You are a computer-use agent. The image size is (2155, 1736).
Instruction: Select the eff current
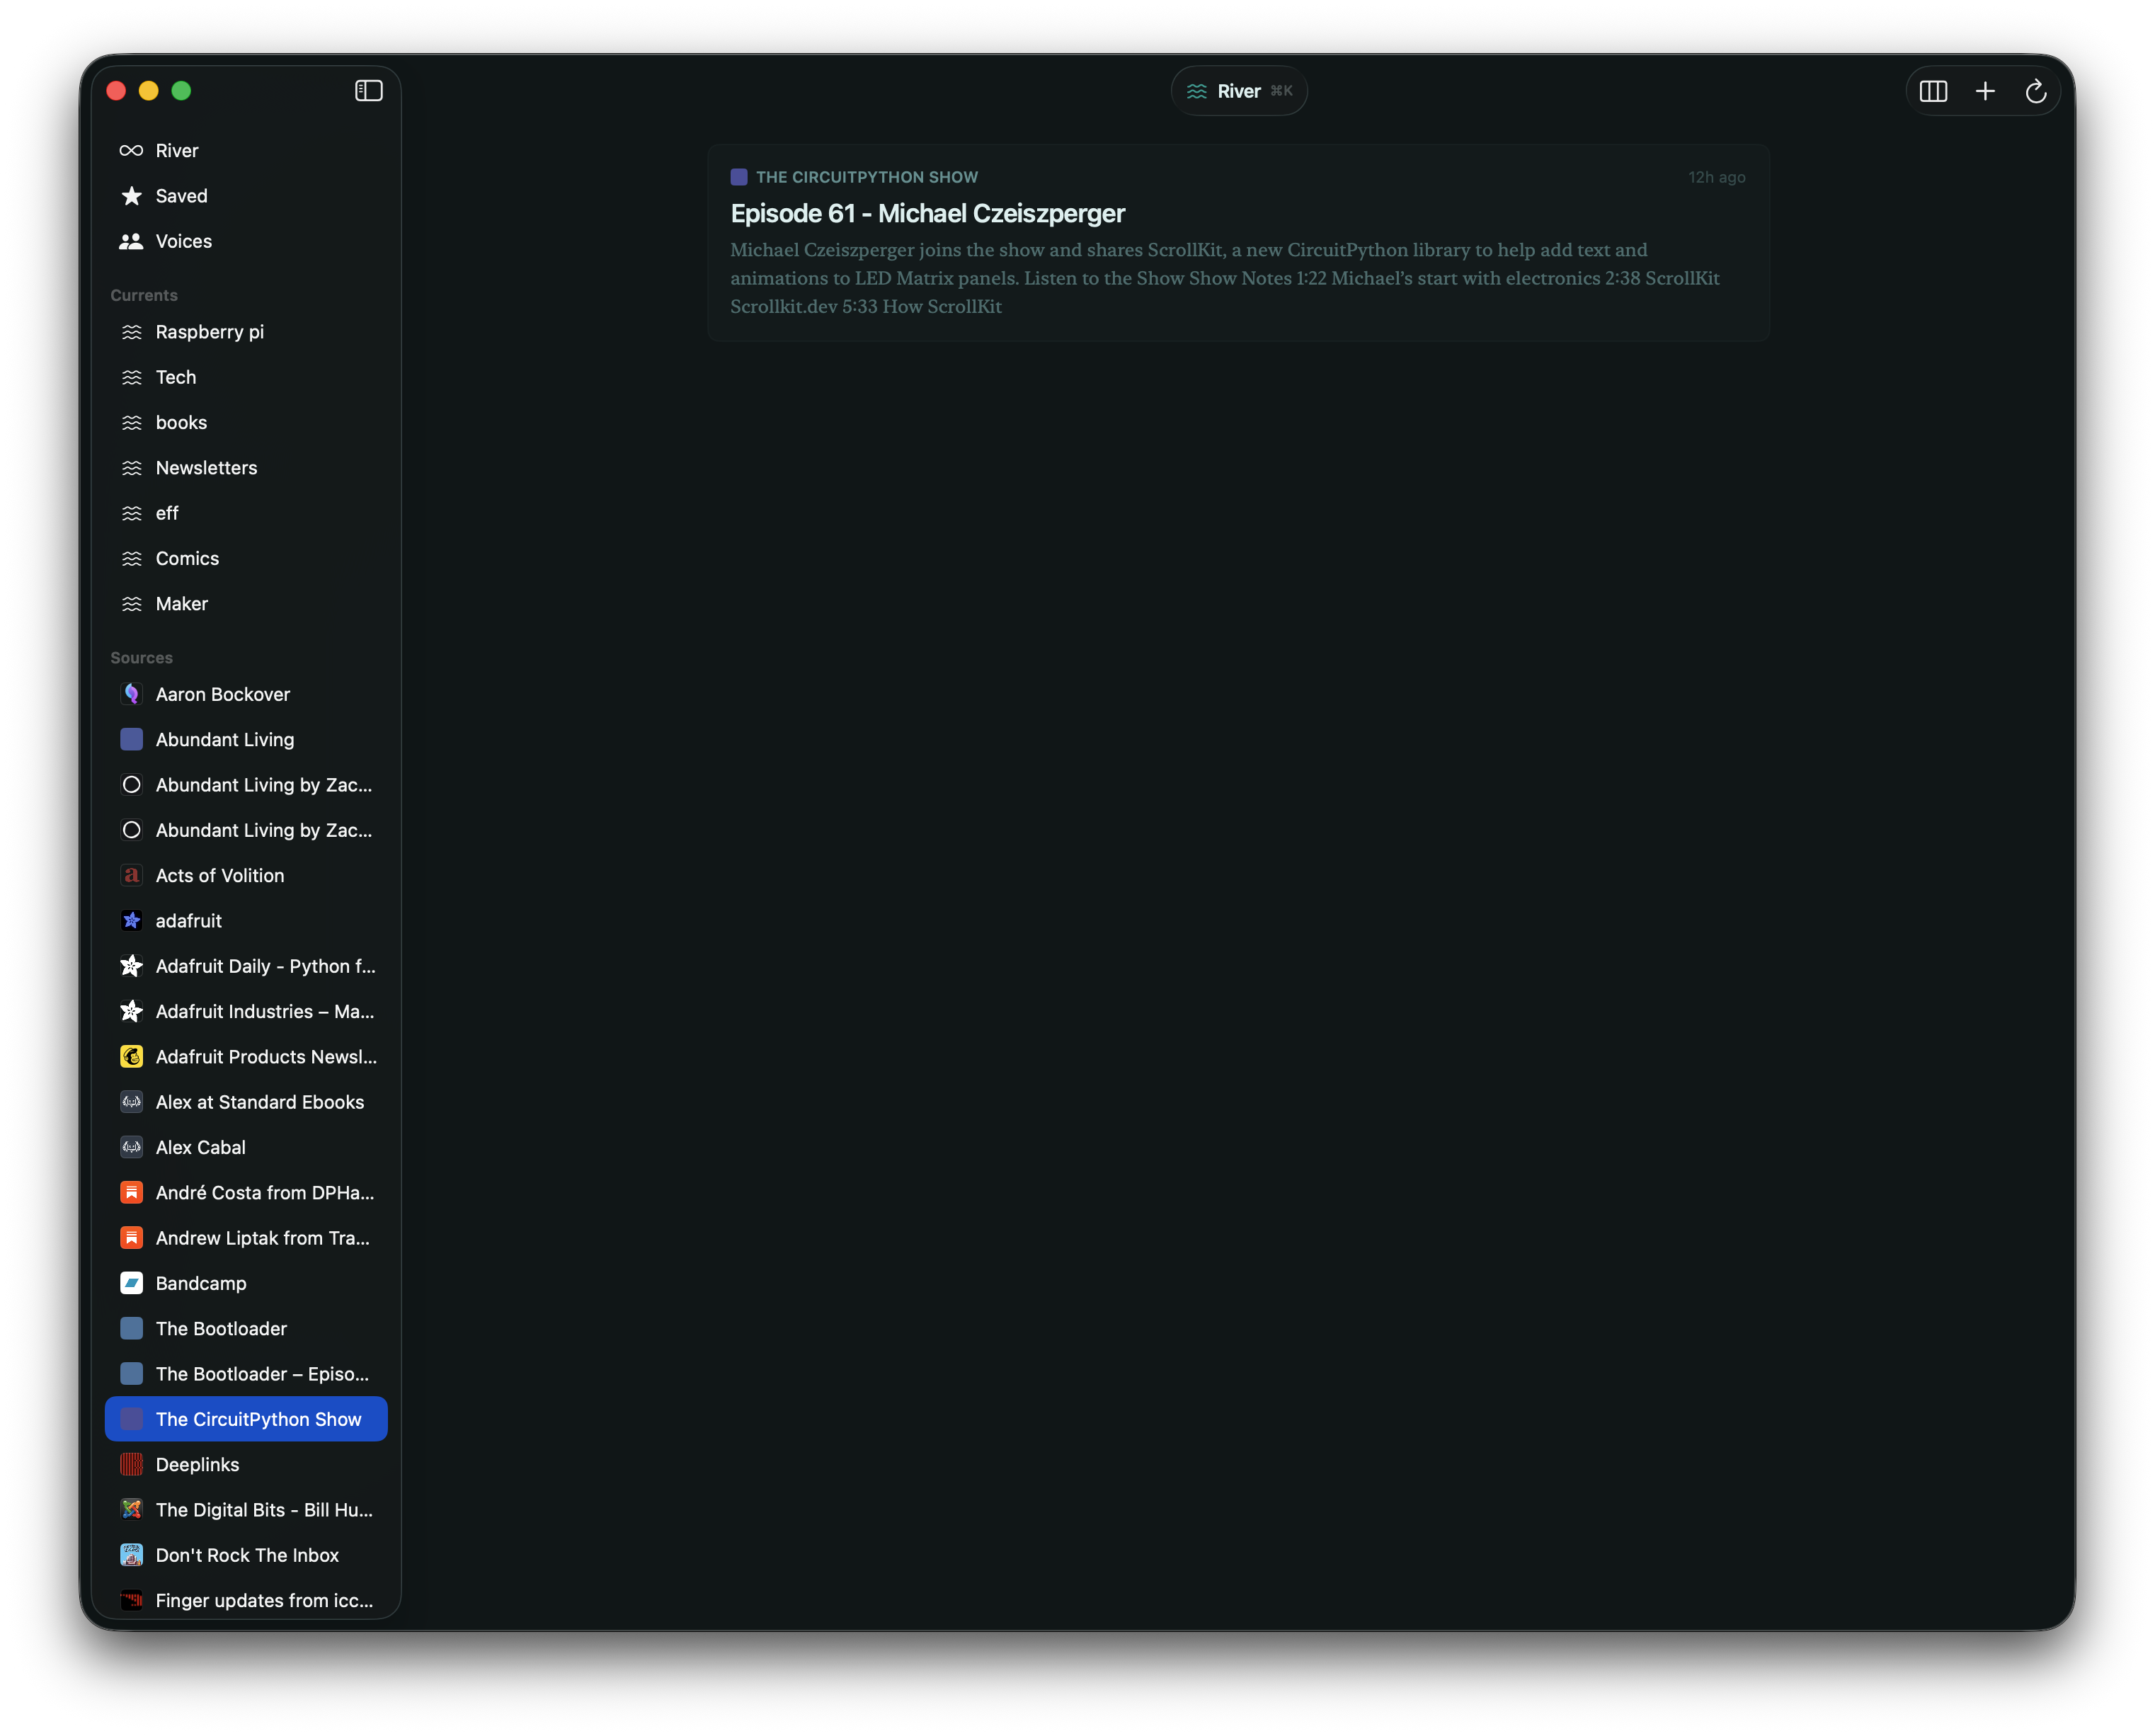tap(246, 513)
